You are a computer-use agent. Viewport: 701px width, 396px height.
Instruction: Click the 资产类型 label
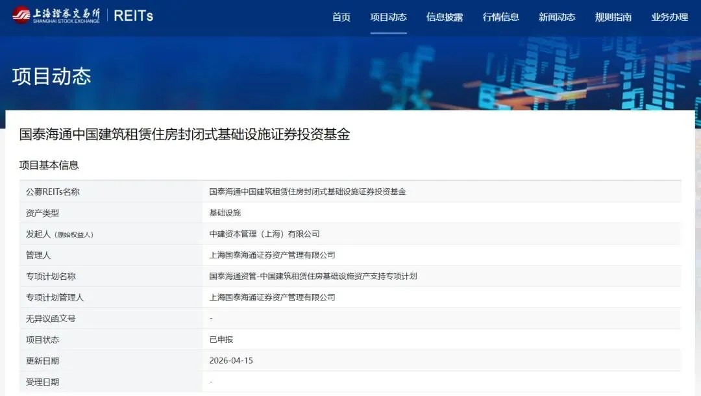coord(42,213)
